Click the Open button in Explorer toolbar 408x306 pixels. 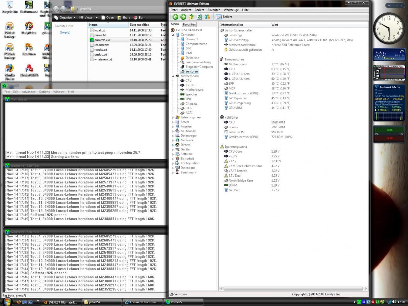pyautogui.click(x=108, y=18)
